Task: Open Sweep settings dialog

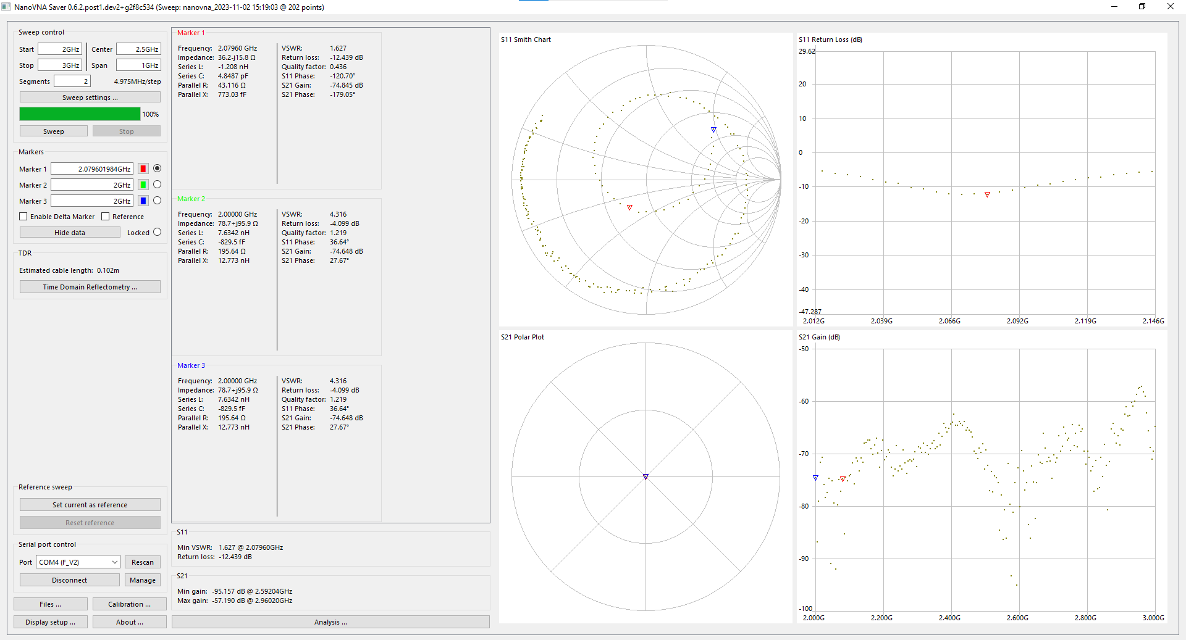Action: [x=90, y=98]
